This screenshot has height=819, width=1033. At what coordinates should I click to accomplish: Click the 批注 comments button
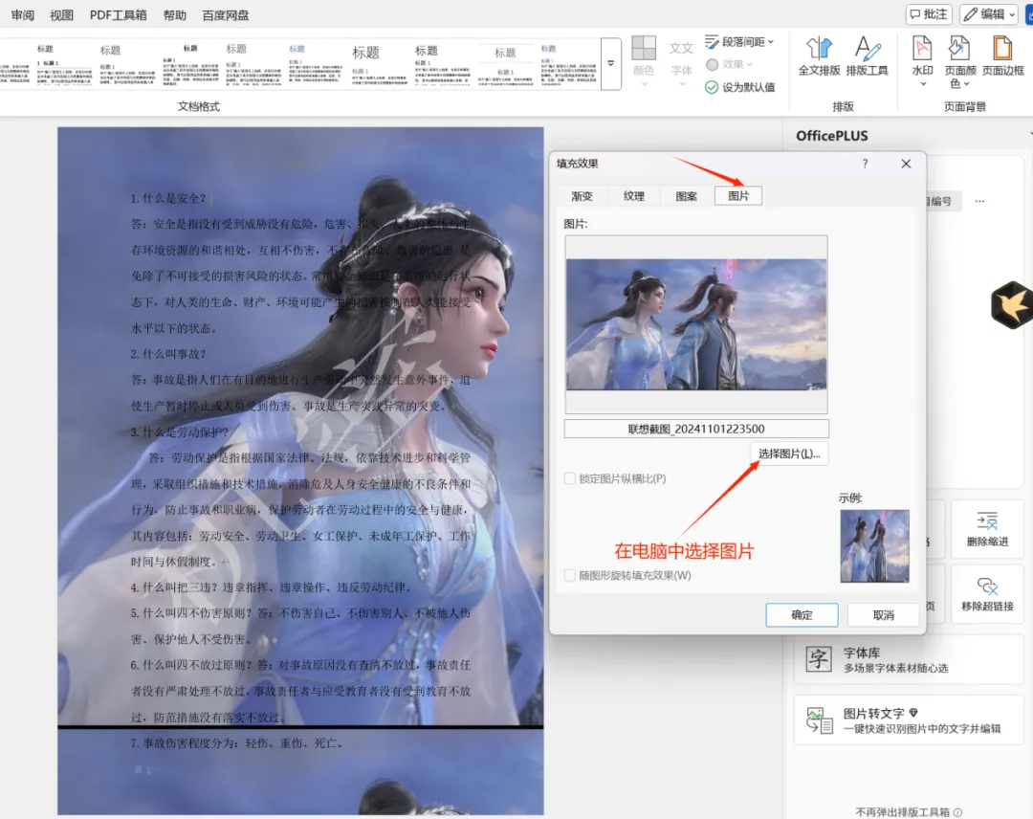pyautogui.click(x=929, y=13)
